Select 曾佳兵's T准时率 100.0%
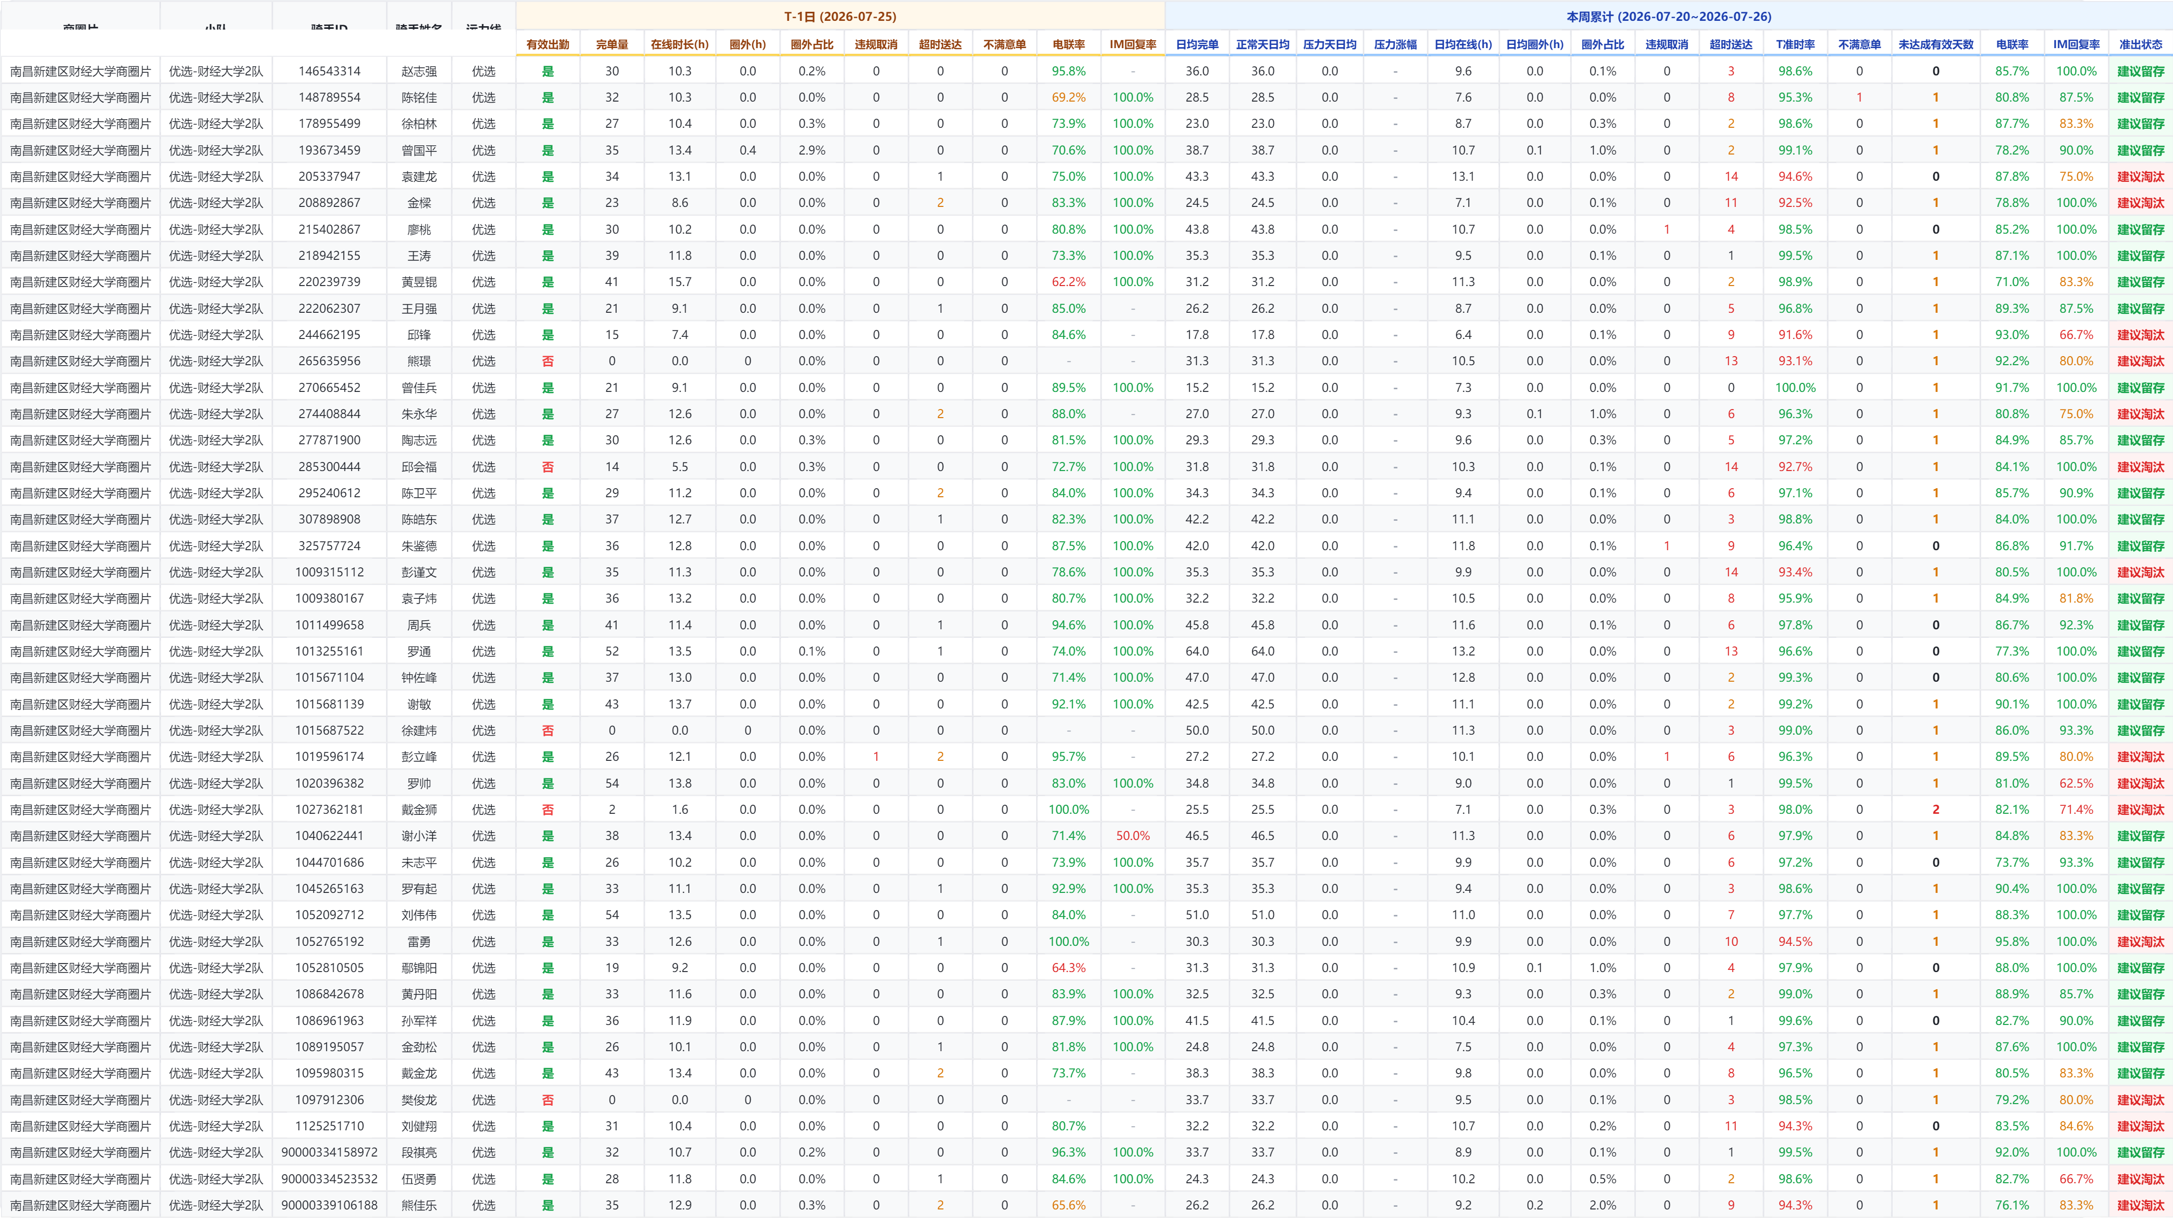 (1795, 388)
